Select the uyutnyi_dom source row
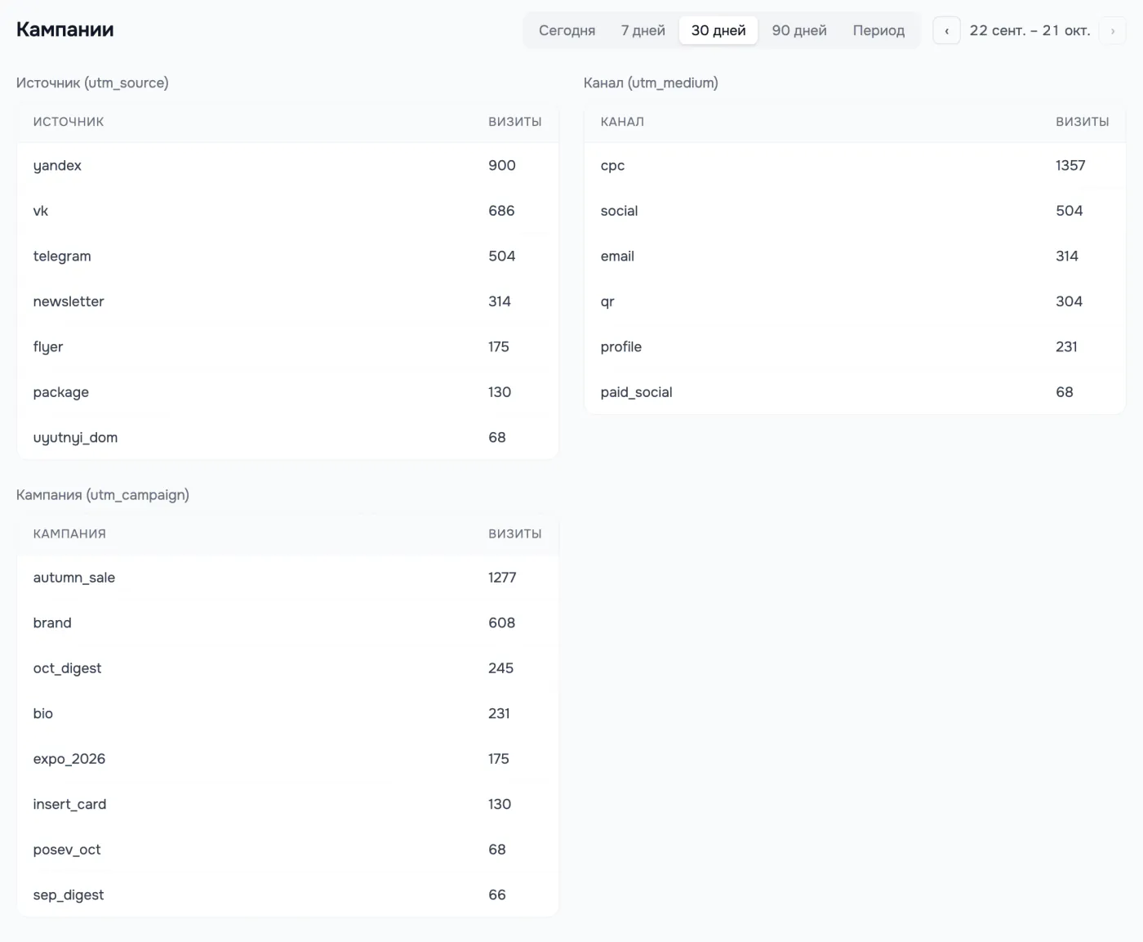Screen dimensions: 1143x942 point(287,437)
